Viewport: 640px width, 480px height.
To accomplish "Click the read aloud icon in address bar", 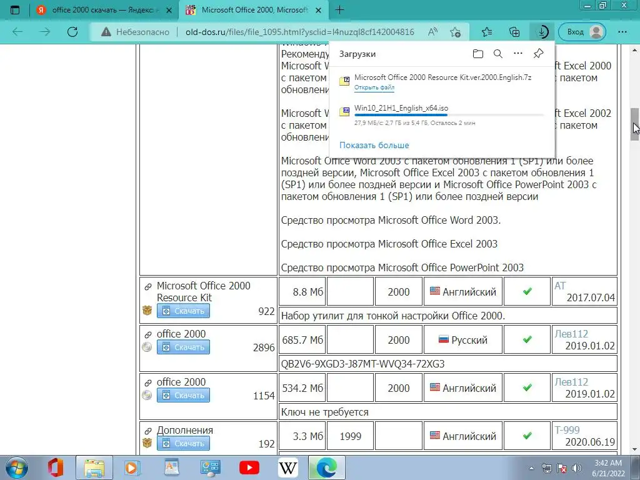I will coord(433,32).
